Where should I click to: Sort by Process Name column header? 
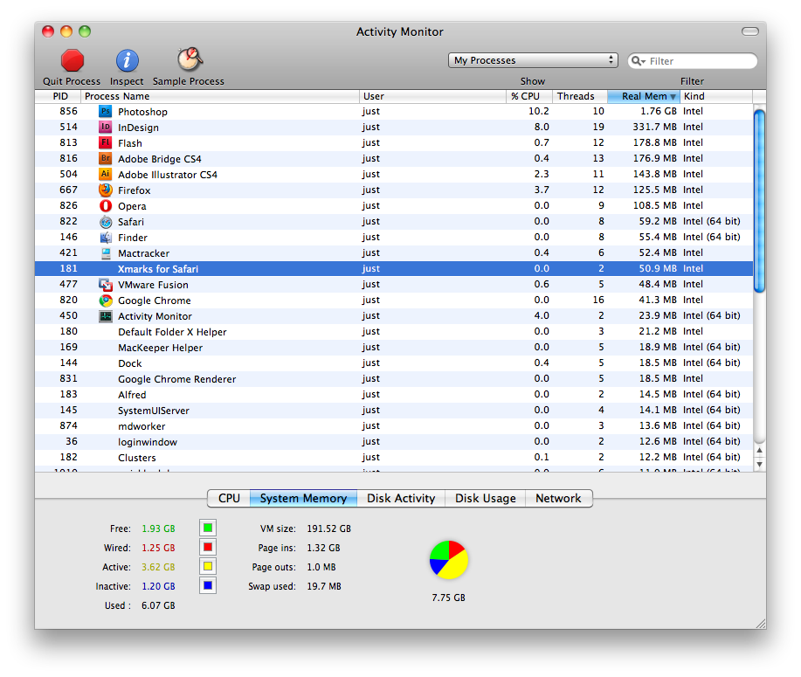[220, 96]
